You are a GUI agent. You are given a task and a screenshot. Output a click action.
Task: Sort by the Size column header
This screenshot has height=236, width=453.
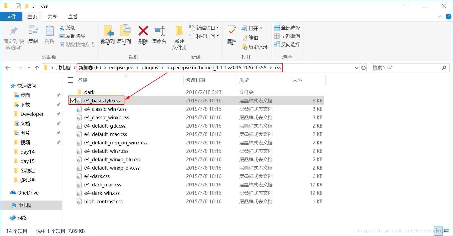[297, 80]
